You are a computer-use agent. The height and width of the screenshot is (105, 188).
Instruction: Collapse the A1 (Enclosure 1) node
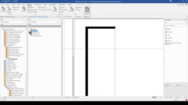point(3,46)
